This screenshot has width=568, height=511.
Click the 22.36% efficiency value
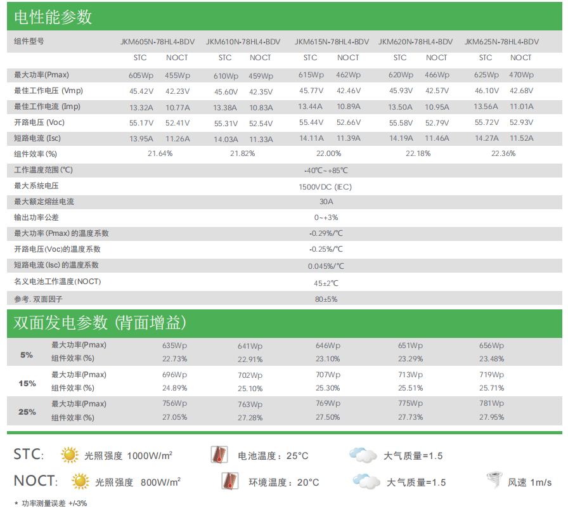click(503, 153)
